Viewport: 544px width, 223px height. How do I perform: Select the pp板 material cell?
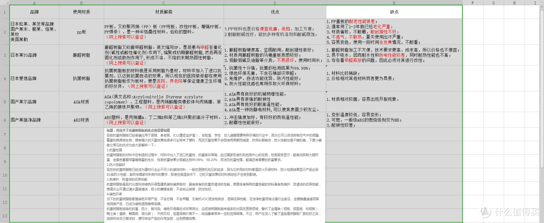[82, 32]
